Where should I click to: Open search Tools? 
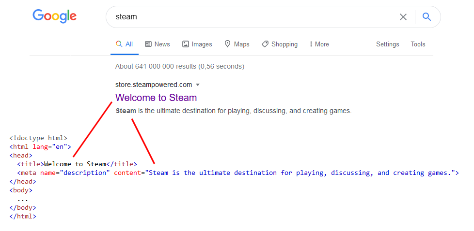[418, 44]
